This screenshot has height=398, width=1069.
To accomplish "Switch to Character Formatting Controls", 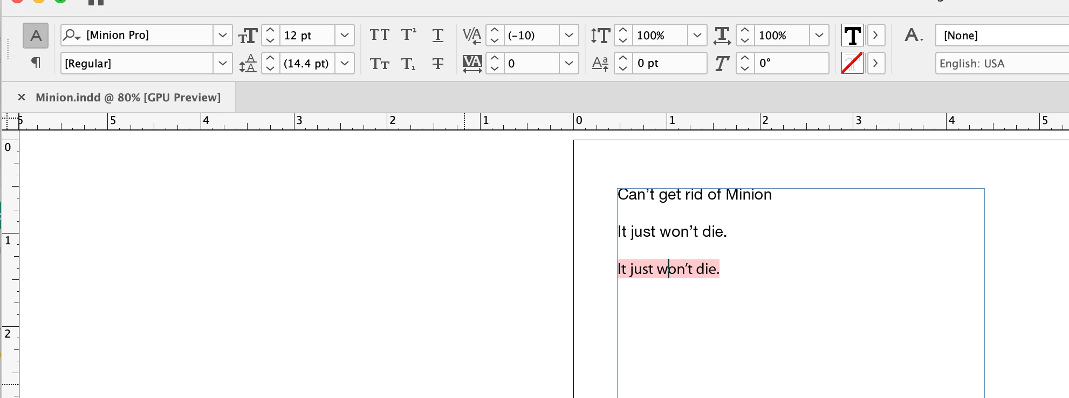I will click(36, 36).
